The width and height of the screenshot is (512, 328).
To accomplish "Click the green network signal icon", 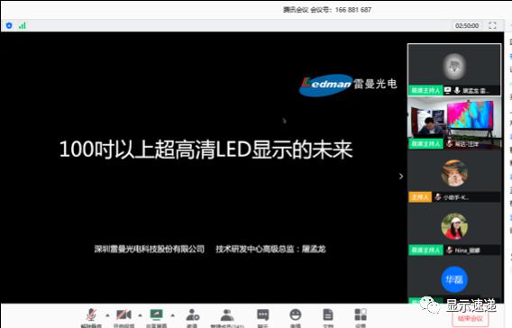I will click(x=23, y=25).
